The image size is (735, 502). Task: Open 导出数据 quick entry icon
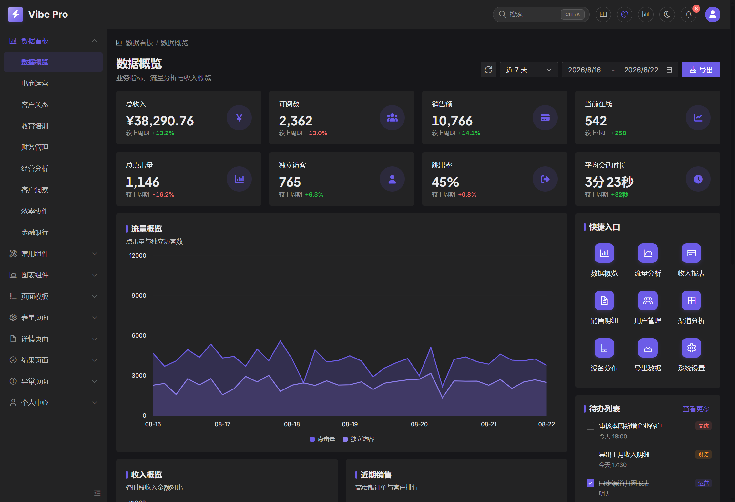click(x=648, y=348)
